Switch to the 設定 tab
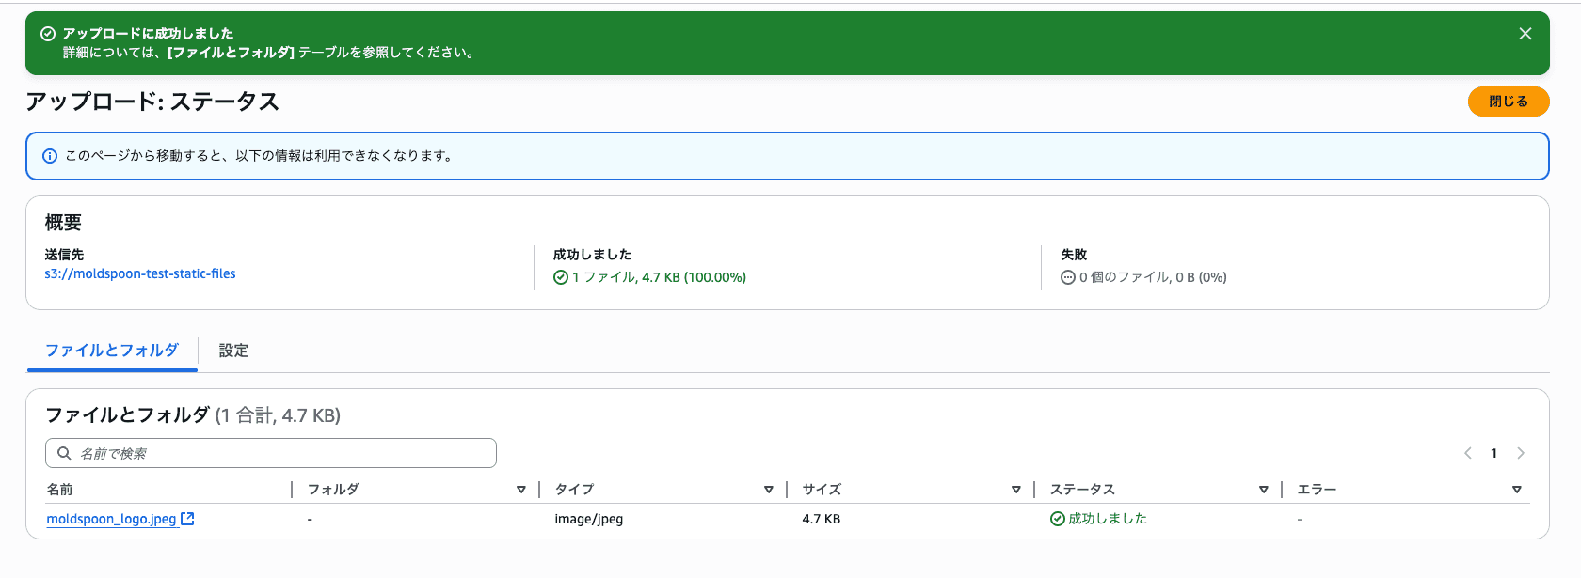This screenshot has height=578, width=1581. tap(233, 351)
